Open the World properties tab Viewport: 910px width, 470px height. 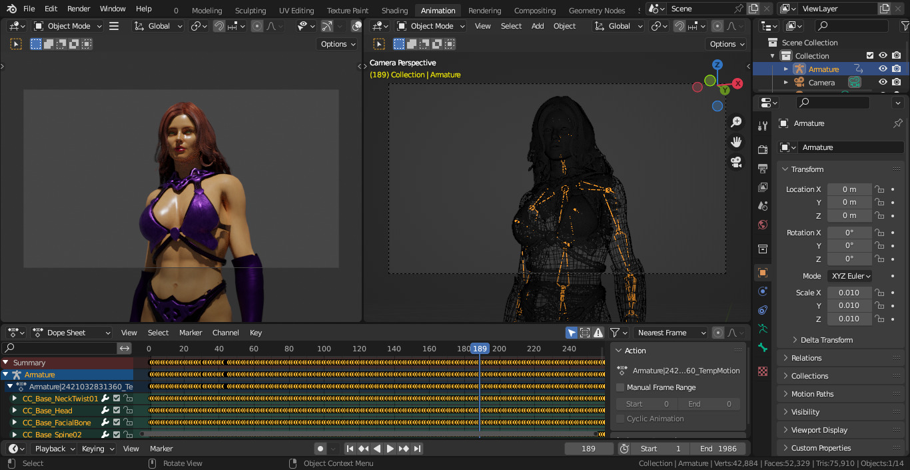pyautogui.click(x=763, y=224)
